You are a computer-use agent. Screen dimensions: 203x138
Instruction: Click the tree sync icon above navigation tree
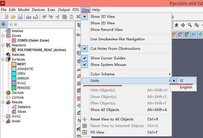pos(4,24)
